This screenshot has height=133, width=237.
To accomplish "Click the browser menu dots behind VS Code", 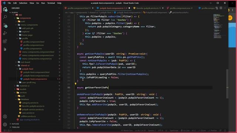I will coord(233,10).
